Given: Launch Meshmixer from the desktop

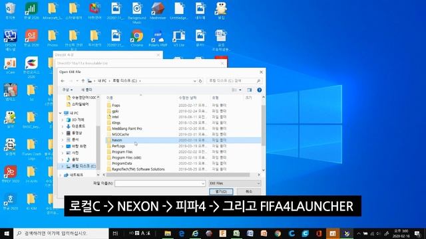Looking at the screenshot, I should [x=158, y=11].
